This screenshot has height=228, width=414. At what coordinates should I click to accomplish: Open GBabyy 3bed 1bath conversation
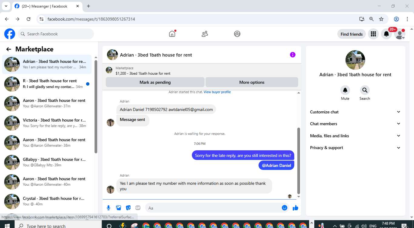(x=47, y=162)
